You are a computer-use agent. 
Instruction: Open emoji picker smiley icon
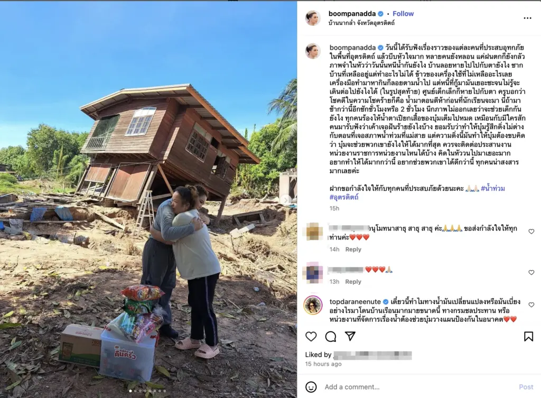coord(311,387)
